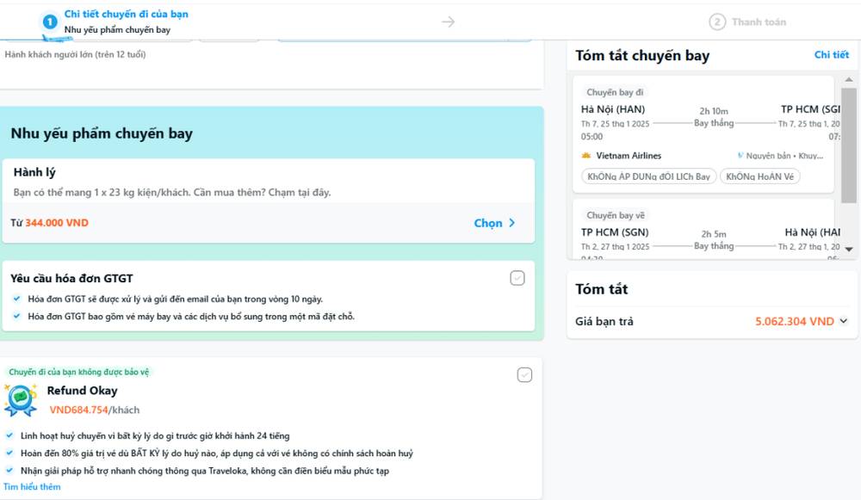
Task: Go to Chi tiết chuyến đi step
Action: pos(126,14)
